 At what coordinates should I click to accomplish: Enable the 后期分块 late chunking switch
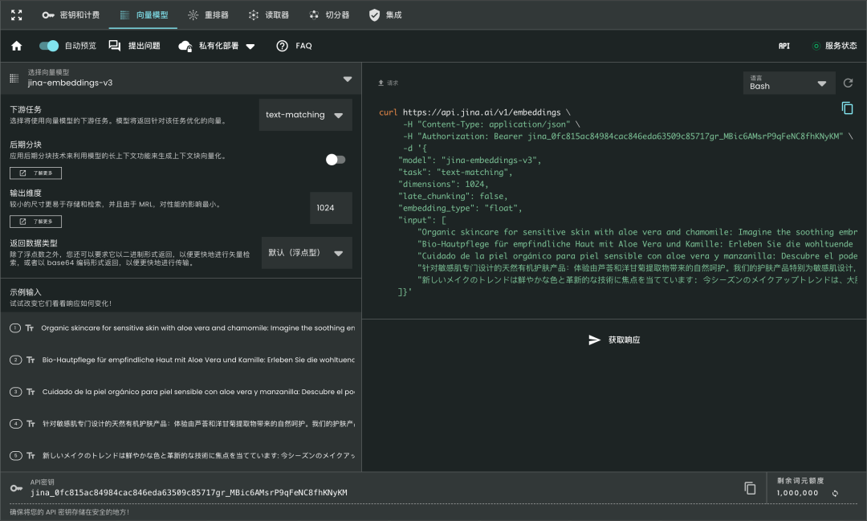335,160
